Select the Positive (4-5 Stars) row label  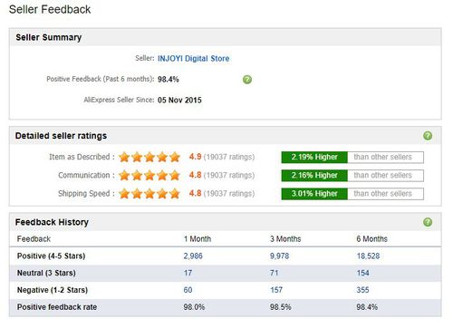(x=51, y=256)
